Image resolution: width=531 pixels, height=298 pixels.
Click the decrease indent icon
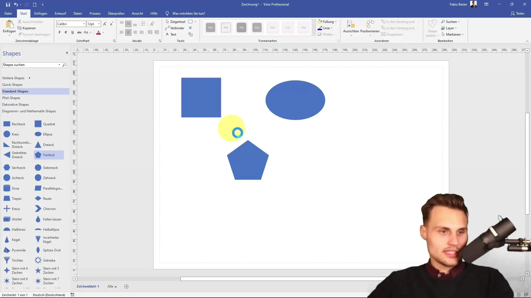pos(150,32)
